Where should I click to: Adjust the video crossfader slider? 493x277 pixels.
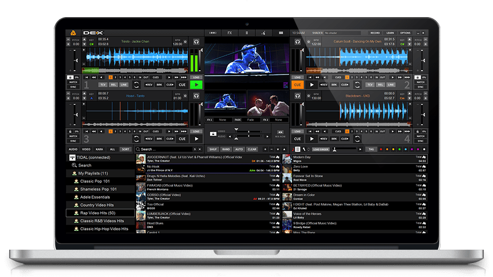click(x=248, y=132)
